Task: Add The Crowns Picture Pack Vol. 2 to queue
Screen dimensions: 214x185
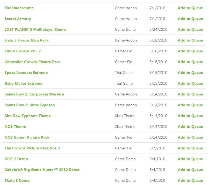Action: pyautogui.click(x=190, y=148)
